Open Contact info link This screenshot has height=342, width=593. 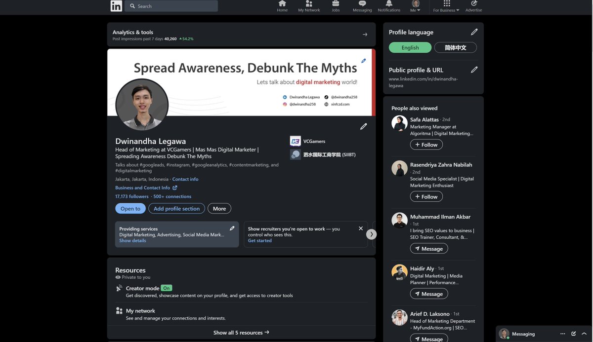[185, 179]
